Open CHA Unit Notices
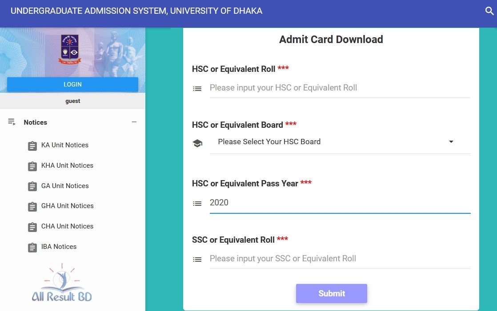497x311 pixels. pos(67,226)
